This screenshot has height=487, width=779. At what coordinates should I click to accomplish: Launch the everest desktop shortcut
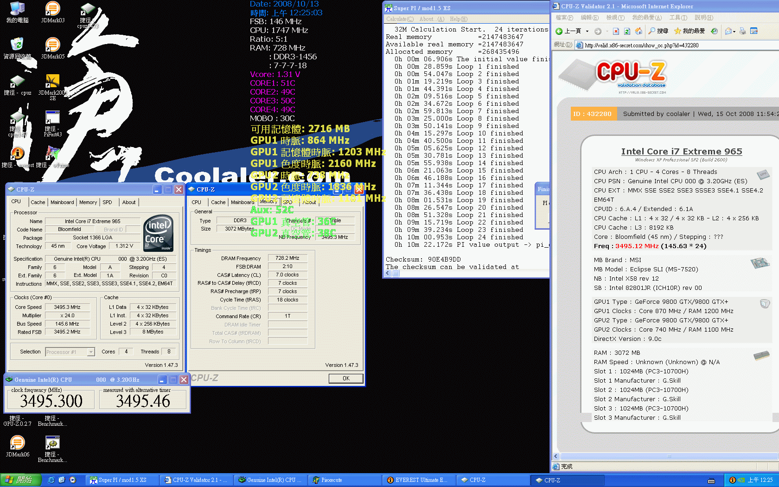click(x=17, y=157)
